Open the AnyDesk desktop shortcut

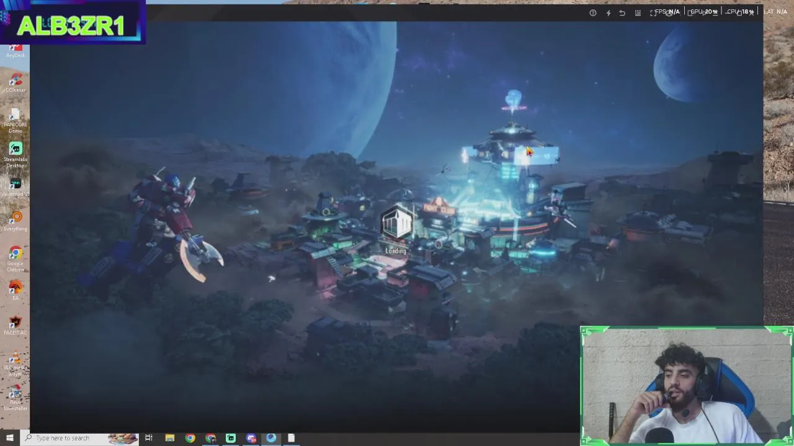16,51
